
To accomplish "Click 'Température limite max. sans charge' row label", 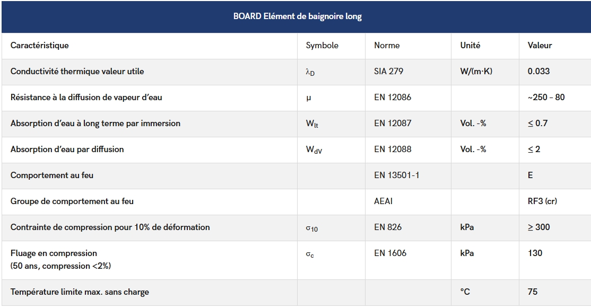I will click(80, 292).
